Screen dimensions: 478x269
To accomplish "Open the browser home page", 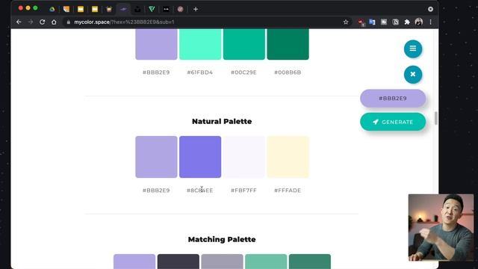I will [x=54, y=22].
